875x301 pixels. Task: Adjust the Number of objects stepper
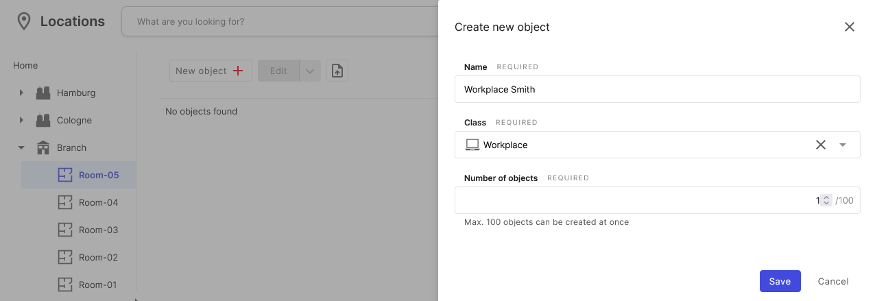[826, 200]
